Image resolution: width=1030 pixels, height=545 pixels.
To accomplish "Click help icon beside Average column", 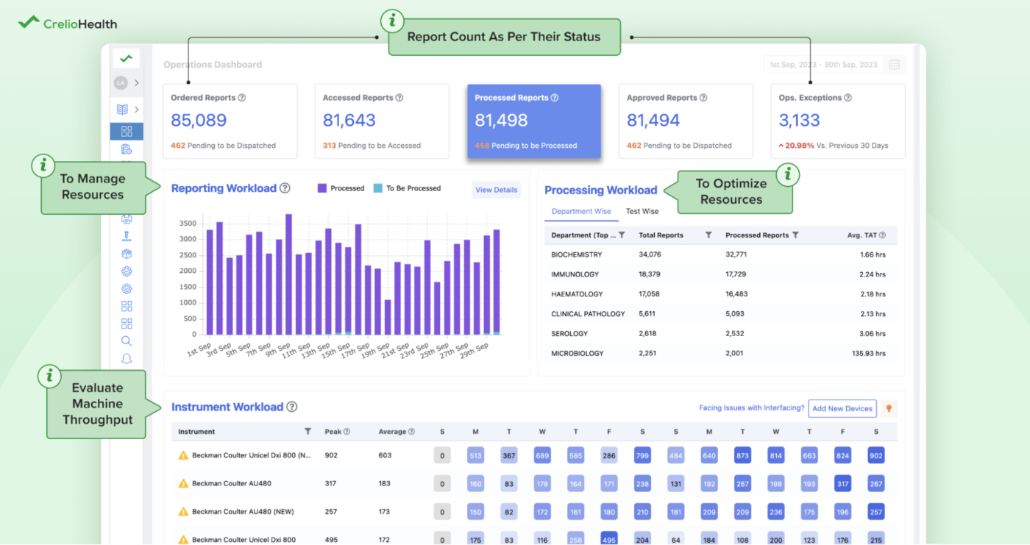I will pyautogui.click(x=411, y=432).
